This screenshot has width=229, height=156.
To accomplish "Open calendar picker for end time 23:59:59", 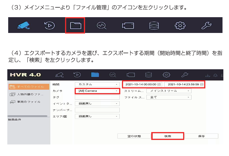I will coord(201,84).
